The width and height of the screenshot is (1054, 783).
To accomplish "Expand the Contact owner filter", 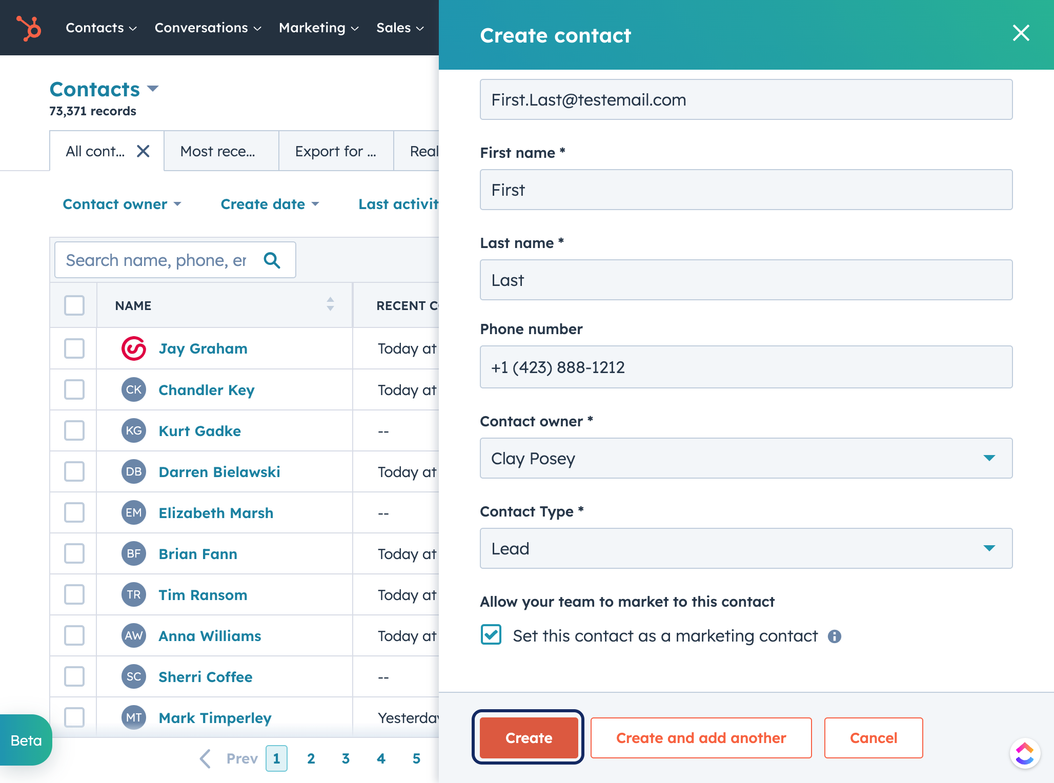I will (x=122, y=204).
